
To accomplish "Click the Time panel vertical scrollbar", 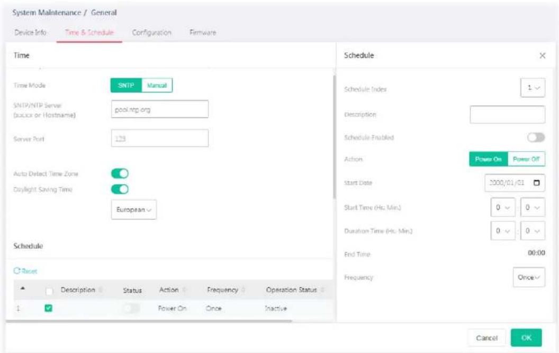I will [334, 137].
